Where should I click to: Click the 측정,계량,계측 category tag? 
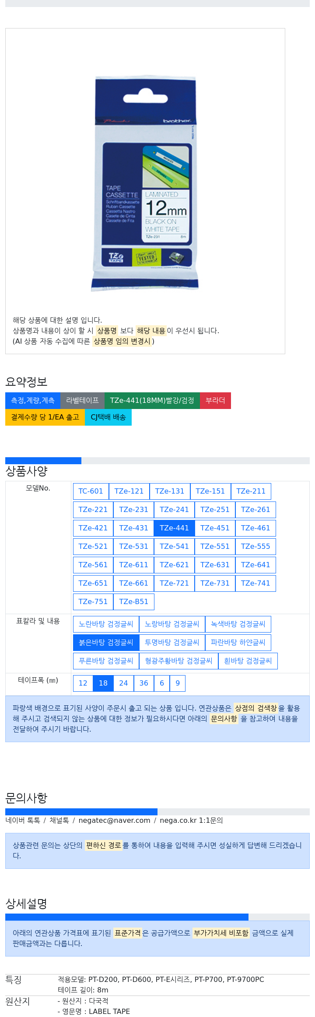point(33,401)
